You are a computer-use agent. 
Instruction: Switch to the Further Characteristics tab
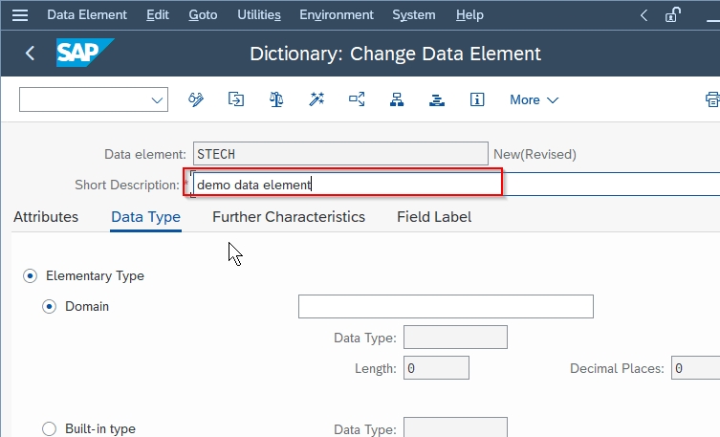pos(289,217)
